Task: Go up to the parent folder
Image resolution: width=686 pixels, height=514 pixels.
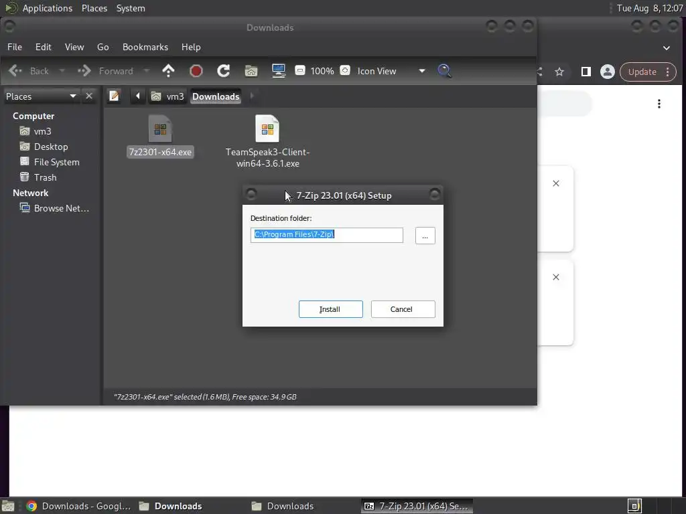Action: point(168,71)
